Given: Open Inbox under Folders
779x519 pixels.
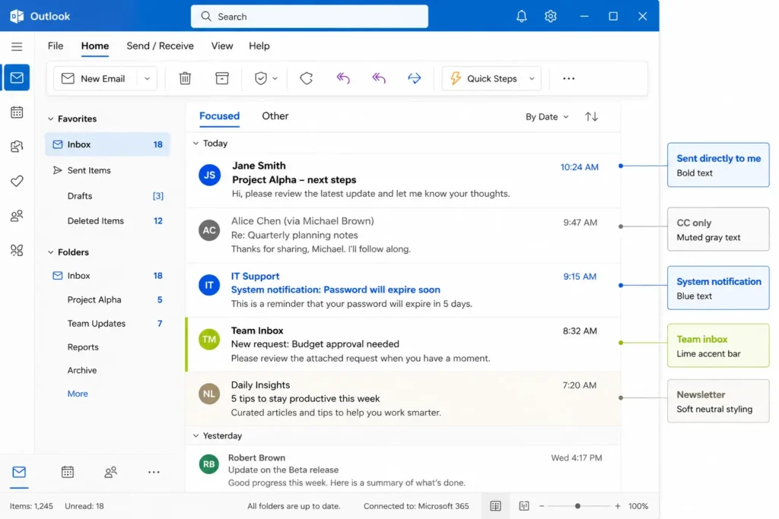Looking at the screenshot, I should point(107,275).
